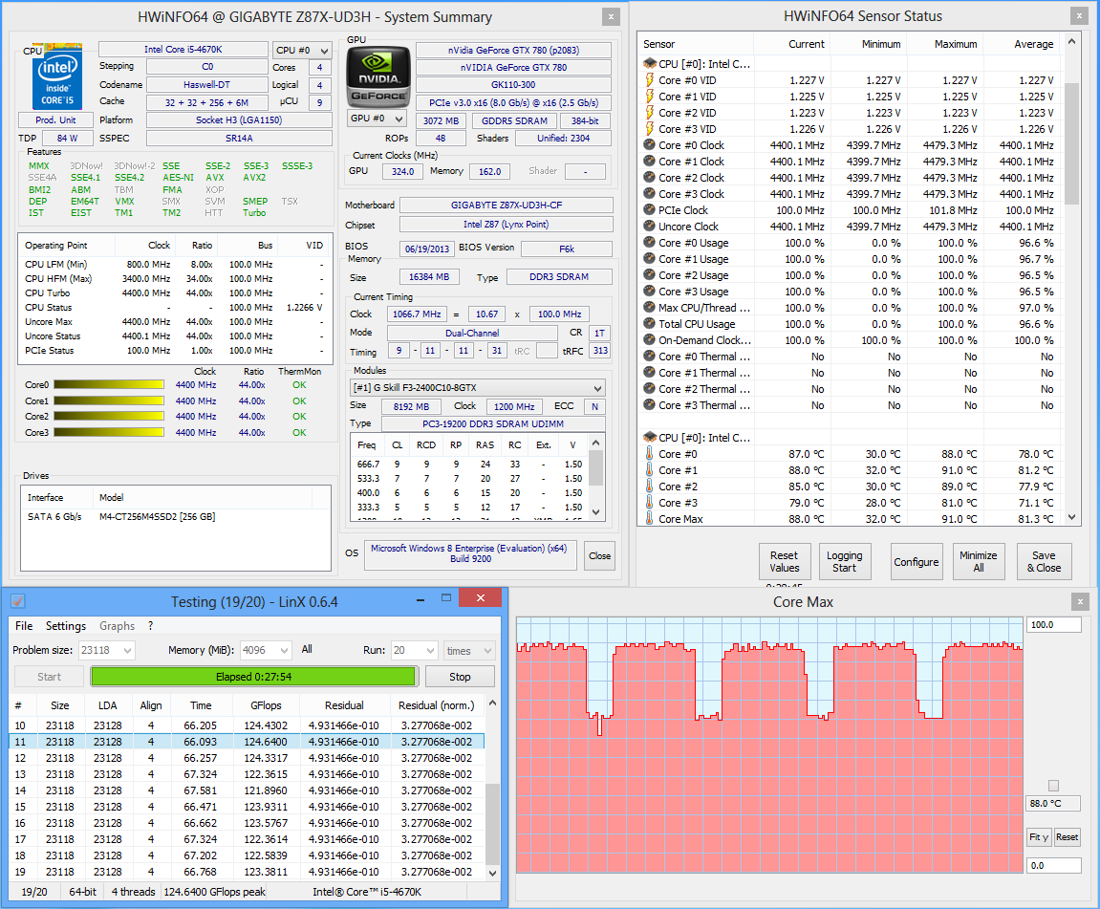This screenshot has width=1100, height=909.
Task: Click the NVIDIA GeForce logo
Action: [378, 76]
